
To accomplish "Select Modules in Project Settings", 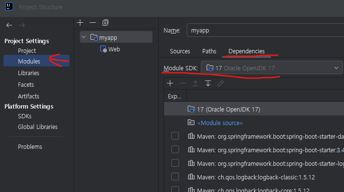I will pos(36,61).
